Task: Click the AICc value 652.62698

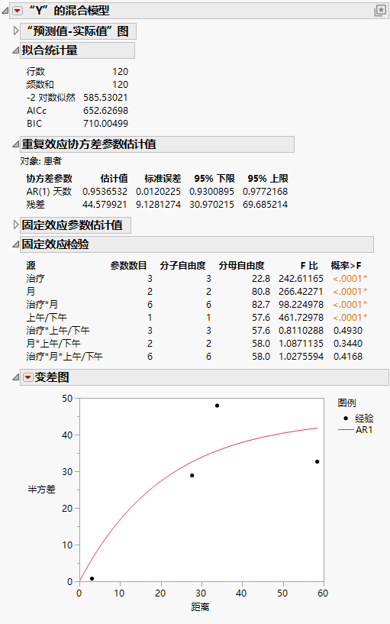Action: [106, 110]
